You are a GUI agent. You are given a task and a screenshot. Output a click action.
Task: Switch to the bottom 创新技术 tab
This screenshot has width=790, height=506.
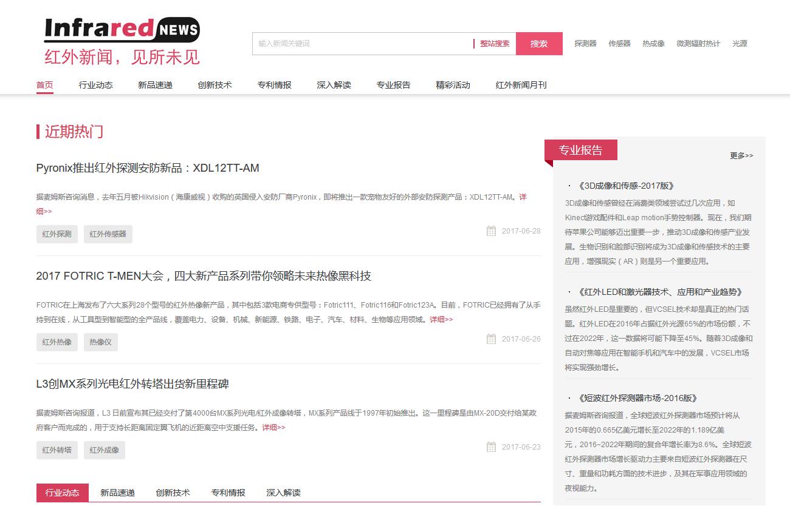[173, 493]
